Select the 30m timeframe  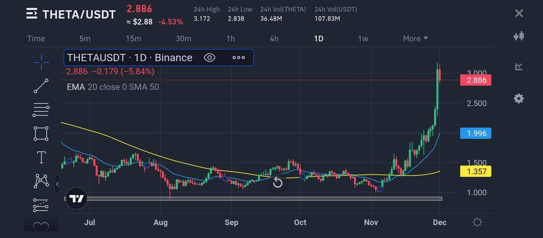point(183,39)
